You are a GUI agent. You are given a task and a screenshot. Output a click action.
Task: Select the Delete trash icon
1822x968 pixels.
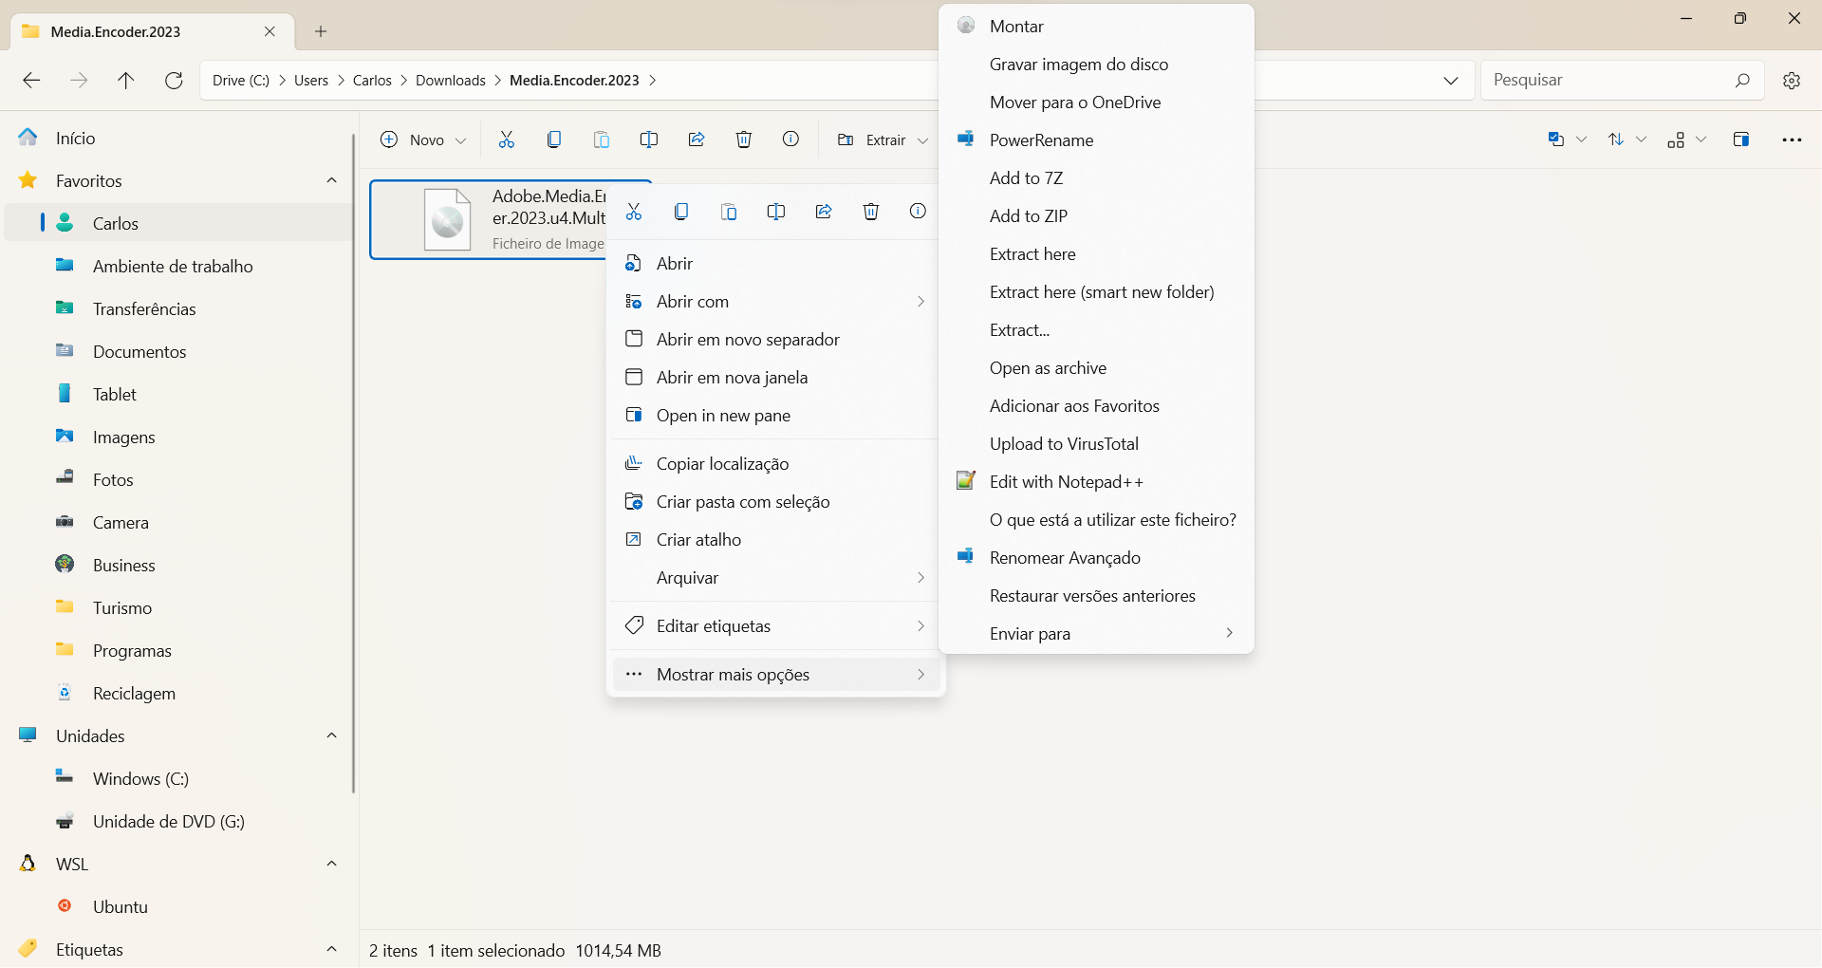coord(743,140)
